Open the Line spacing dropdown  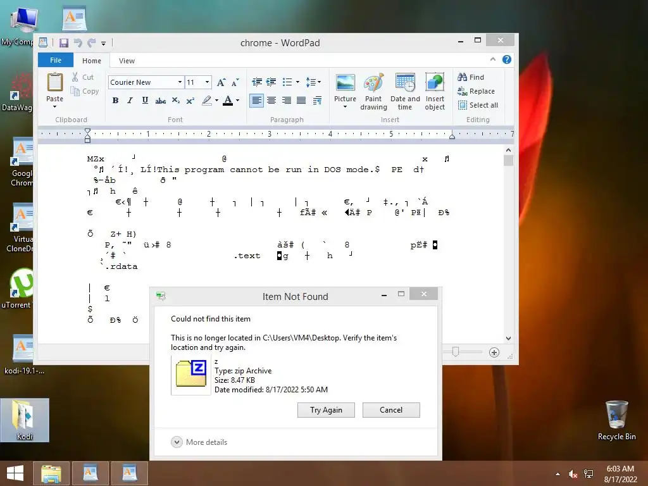pos(313,82)
